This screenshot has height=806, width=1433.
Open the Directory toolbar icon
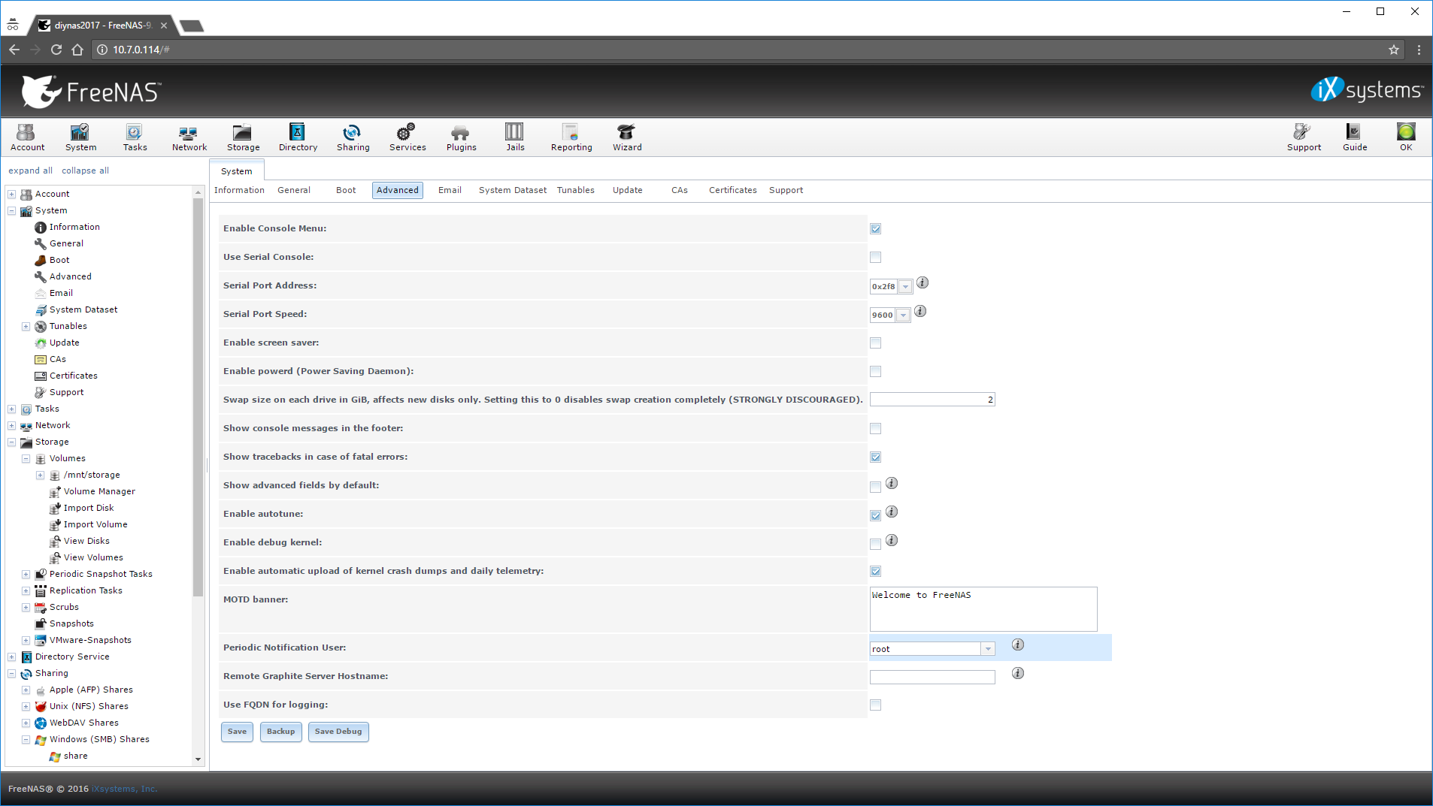[x=298, y=137]
